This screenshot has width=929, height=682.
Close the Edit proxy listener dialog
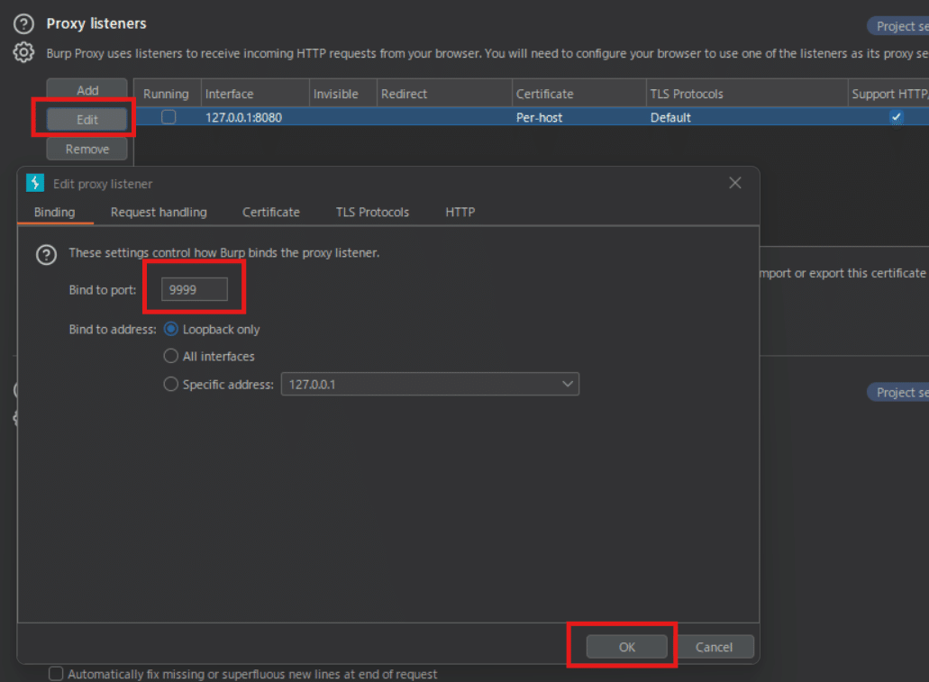[x=734, y=183]
